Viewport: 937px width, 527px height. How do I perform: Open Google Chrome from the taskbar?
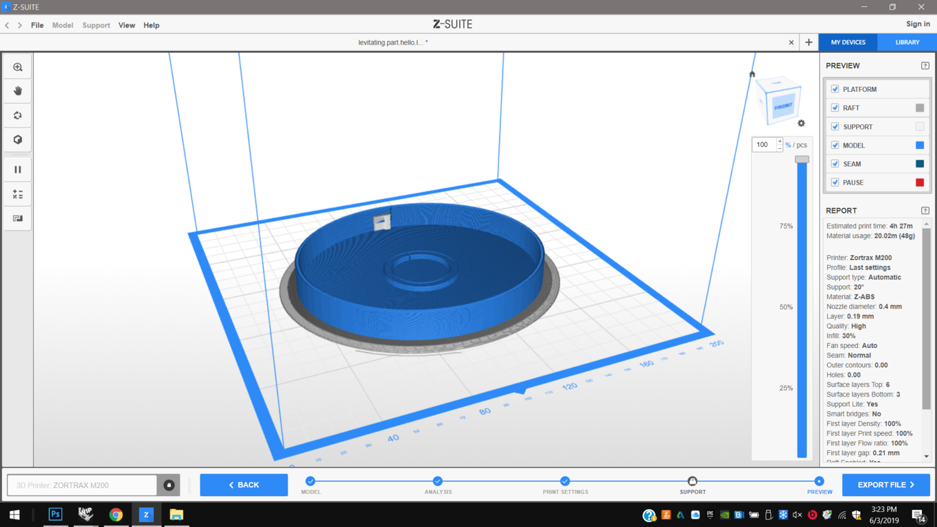pyautogui.click(x=116, y=515)
